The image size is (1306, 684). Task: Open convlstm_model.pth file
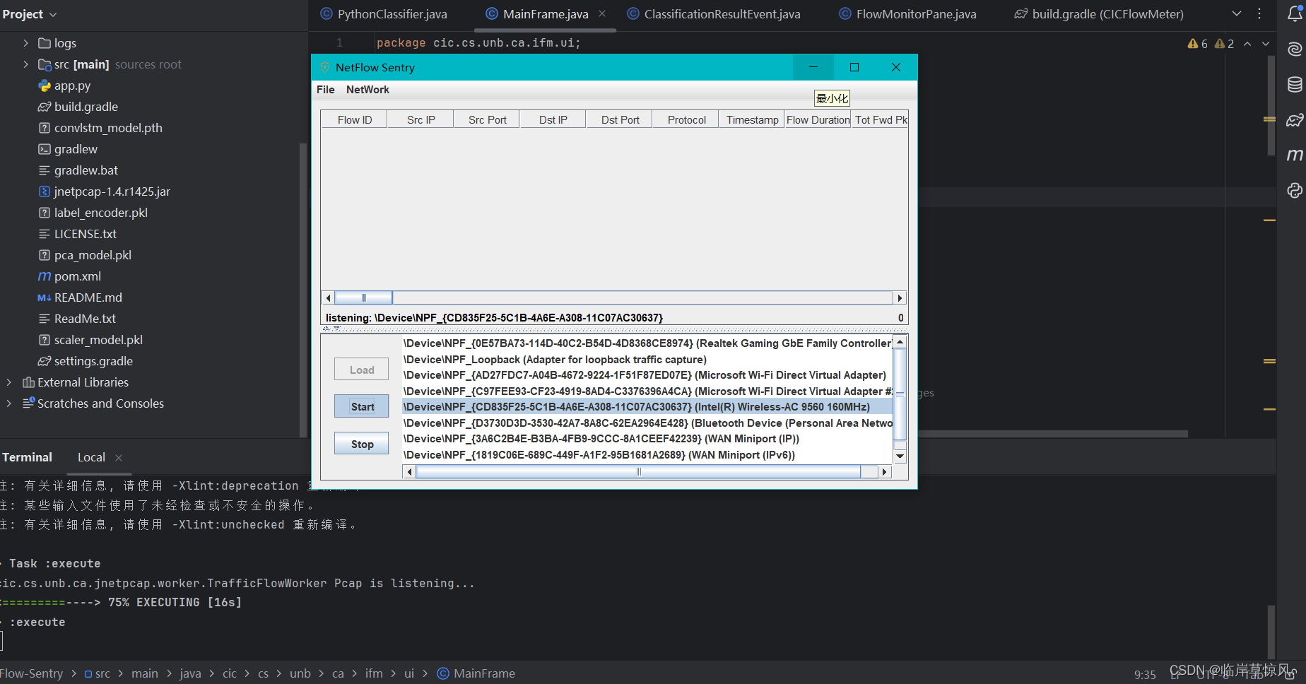point(108,128)
